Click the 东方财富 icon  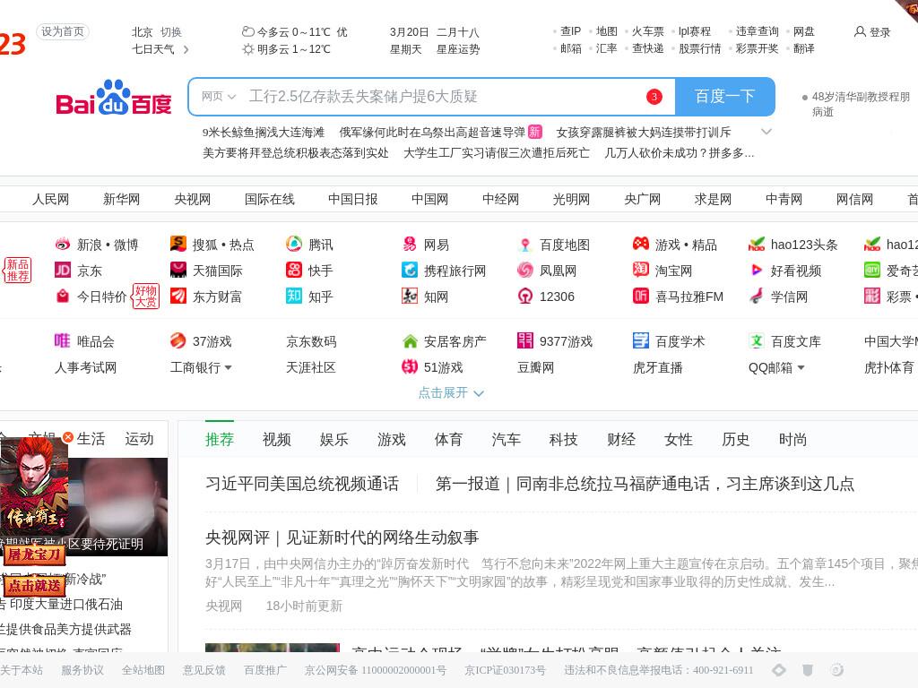click(x=178, y=296)
